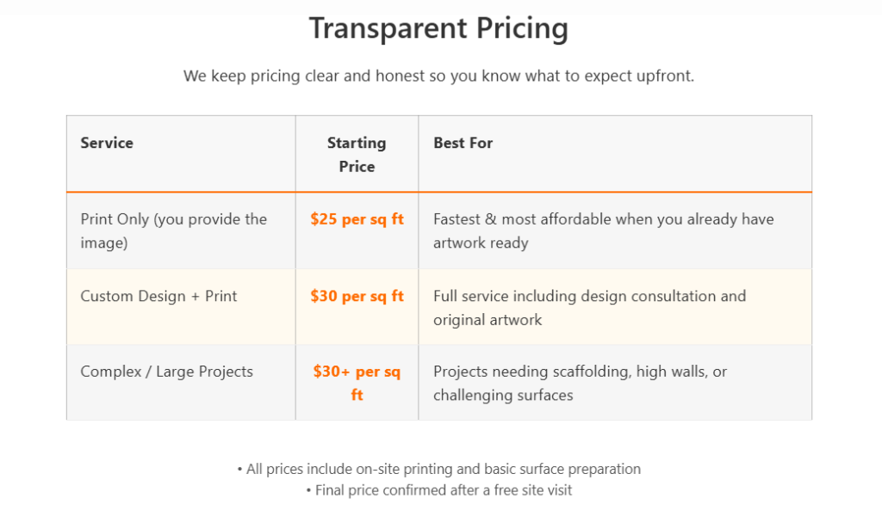
Task: Click the 'Projects needing scaffolding' description
Action: [x=580, y=372]
